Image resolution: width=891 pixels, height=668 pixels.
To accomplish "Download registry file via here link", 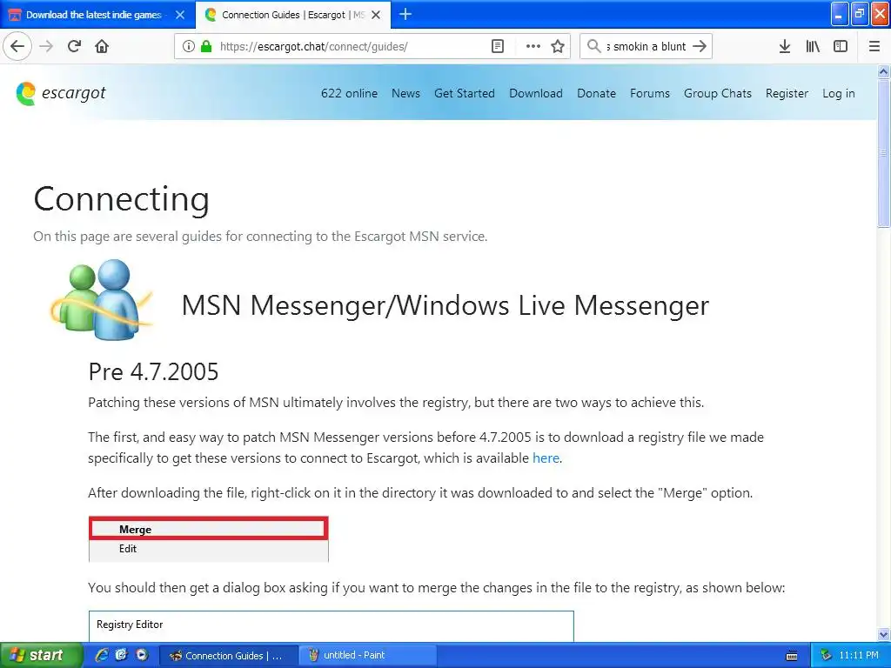I will coord(546,458).
